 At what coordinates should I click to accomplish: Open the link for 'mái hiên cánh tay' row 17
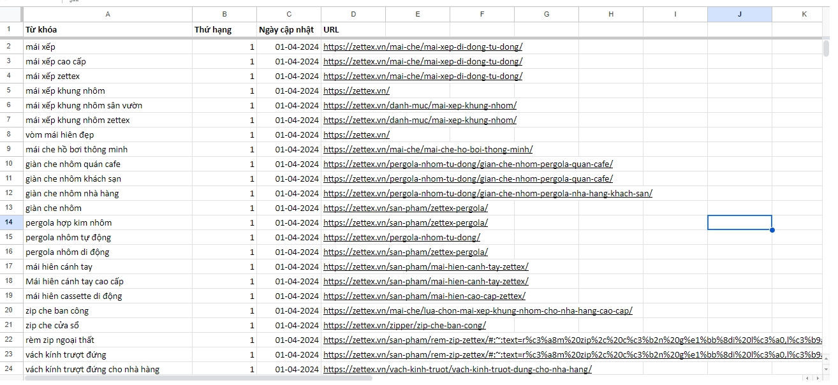(x=426, y=266)
